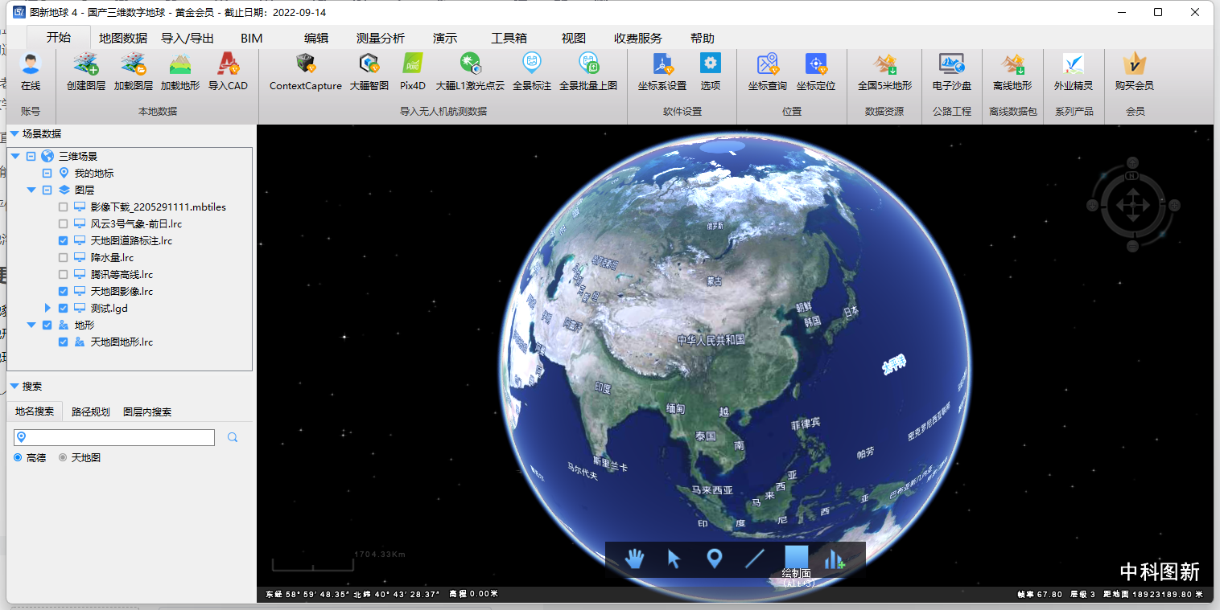The height and width of the screenshot is (610, 1220).
Task: Click the add chart tool in bottom toolbar
Action: click(835, 559)
